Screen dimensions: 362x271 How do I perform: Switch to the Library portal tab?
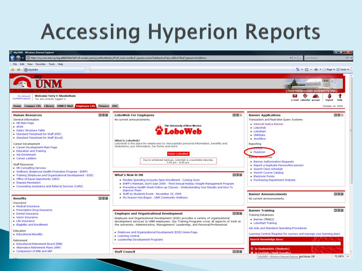click(49, 106)
